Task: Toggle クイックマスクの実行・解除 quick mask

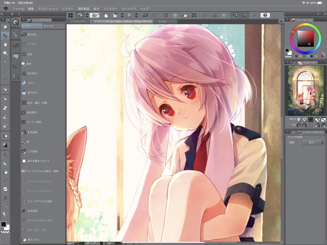Action: [40, 171]
